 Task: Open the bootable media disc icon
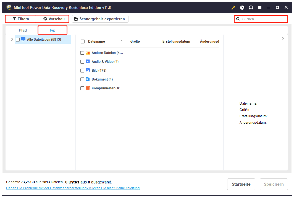[x=242, y=7]
